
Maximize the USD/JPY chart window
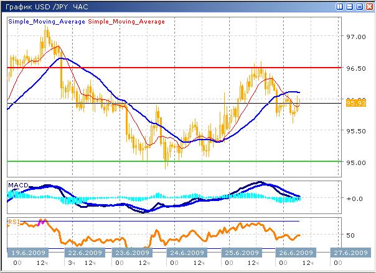(359, 6)
